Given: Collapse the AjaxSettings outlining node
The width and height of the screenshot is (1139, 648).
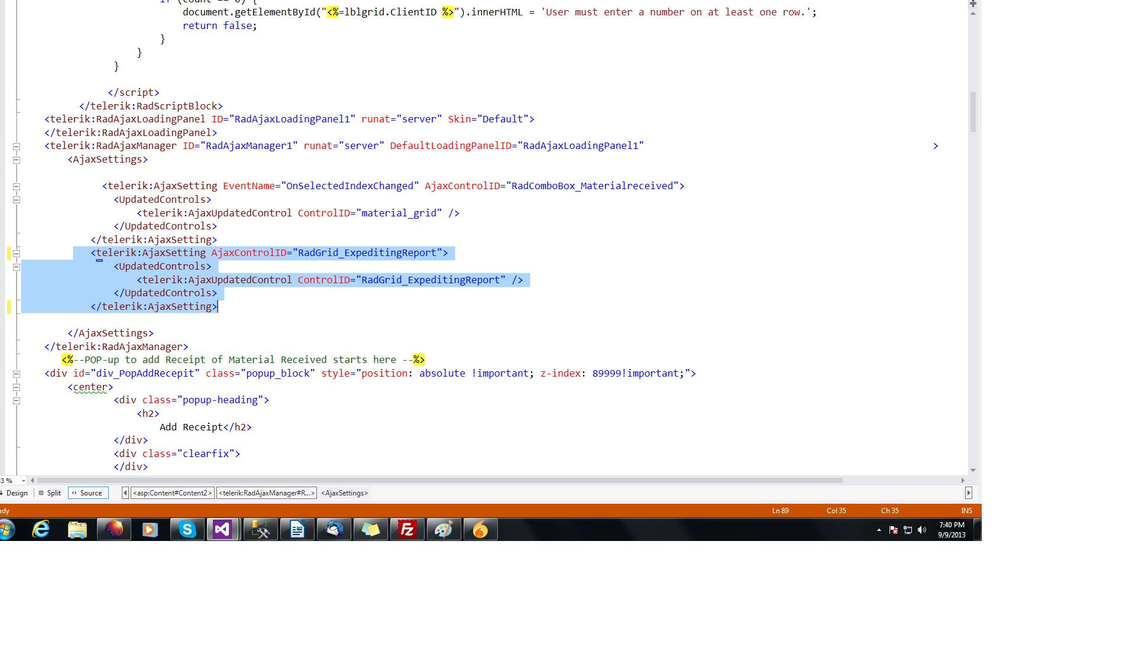Looking at the screenshot, I should pyautogui.click(x=17, y=160).
